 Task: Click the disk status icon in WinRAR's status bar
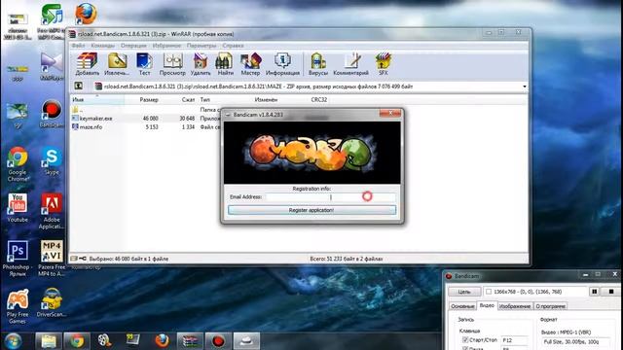point(74,259)
